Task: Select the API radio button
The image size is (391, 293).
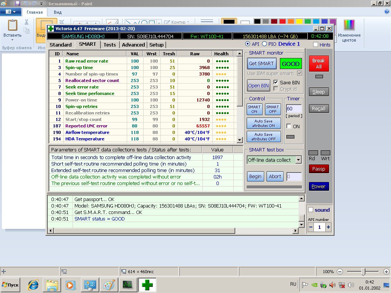Action: [x=247, y=44]
